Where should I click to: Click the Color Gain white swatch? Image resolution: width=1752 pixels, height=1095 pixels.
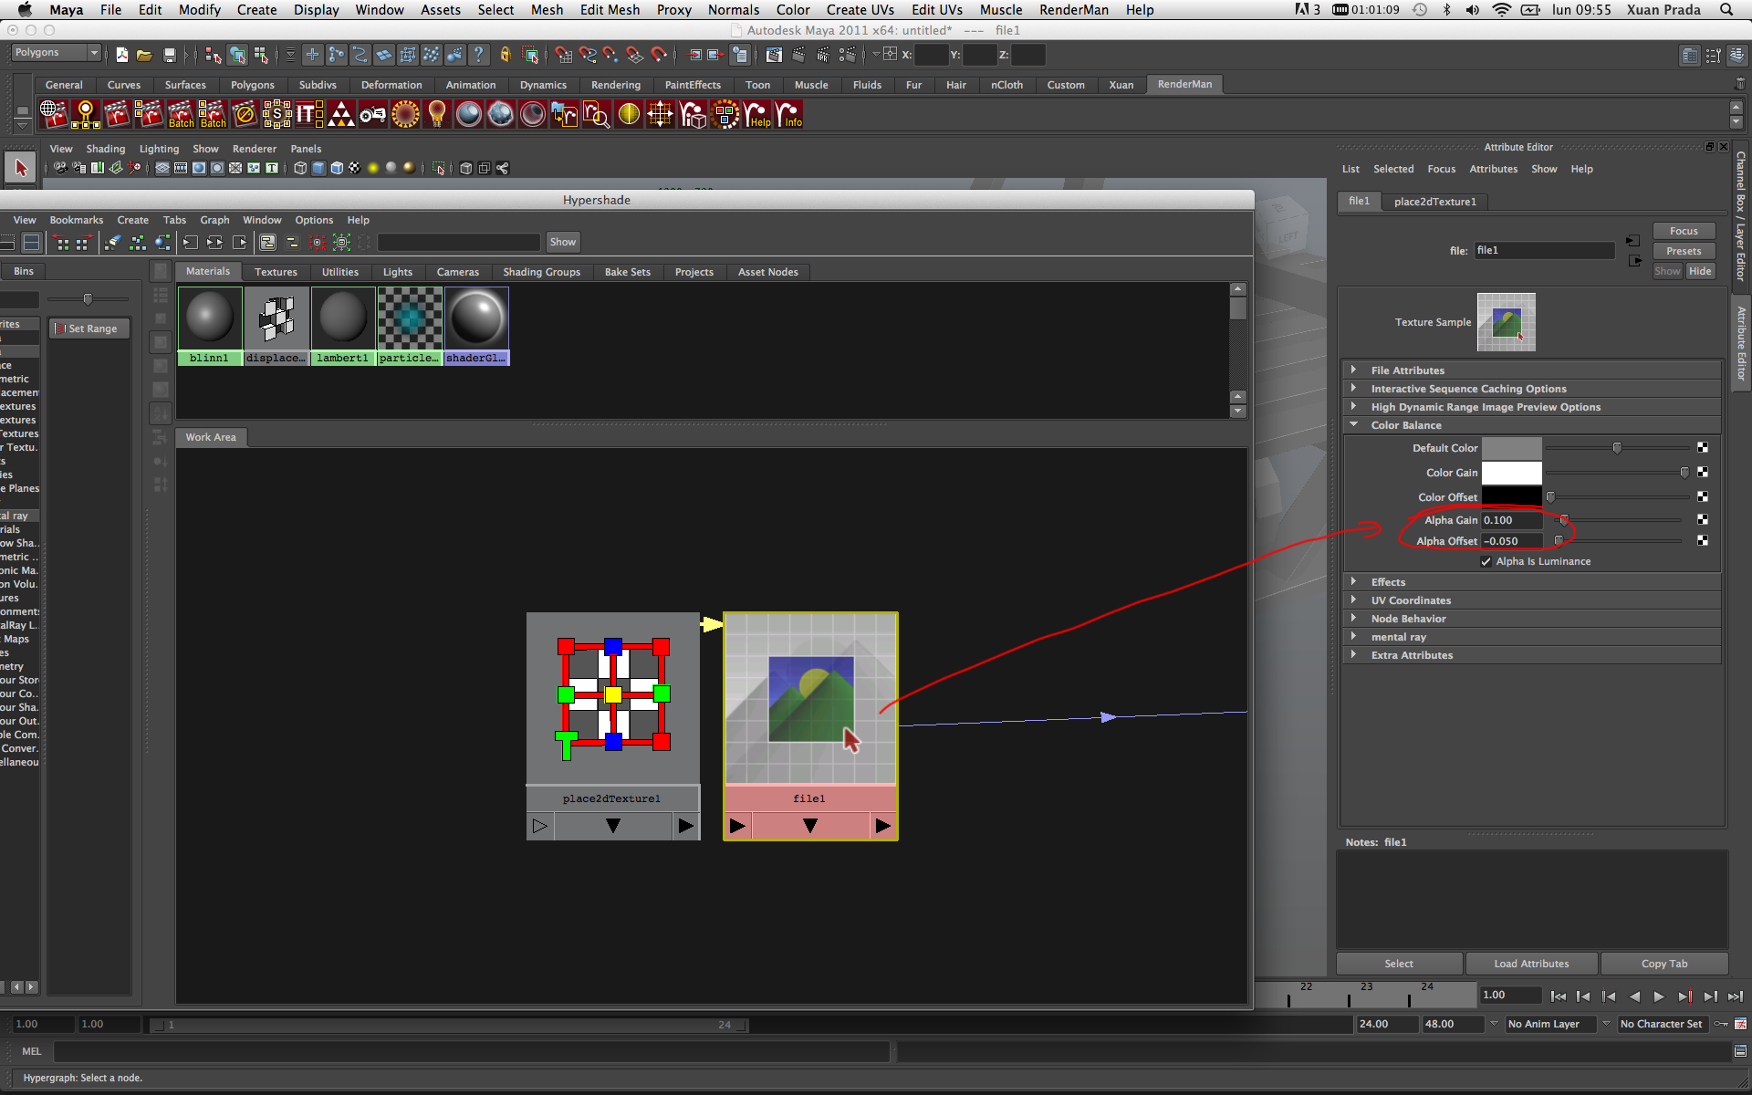[x=1511, y=473]
